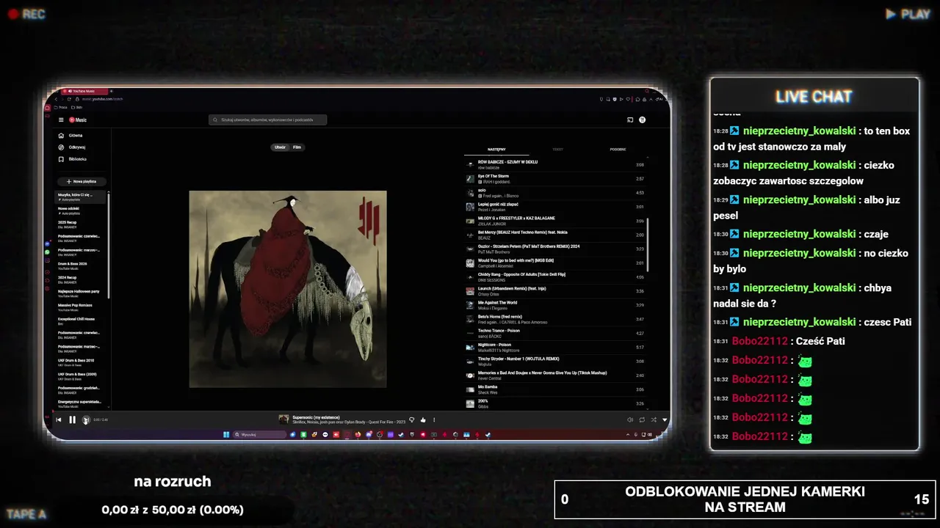This screenshot has width=940, height=528.
Task: Play ROW BABICZE - SZUMY W DEKLU
Action: 556,164
